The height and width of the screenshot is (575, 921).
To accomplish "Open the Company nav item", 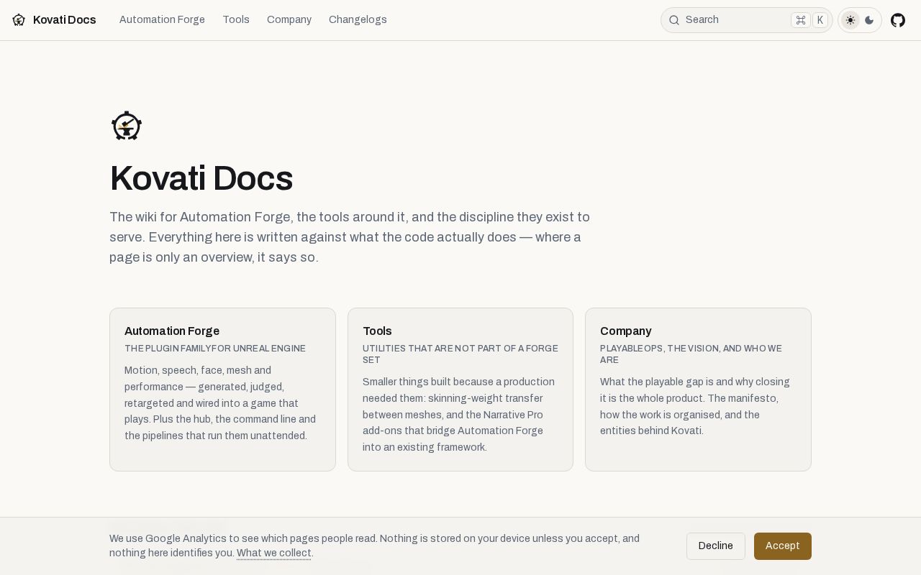I will [x=289, y=20].
